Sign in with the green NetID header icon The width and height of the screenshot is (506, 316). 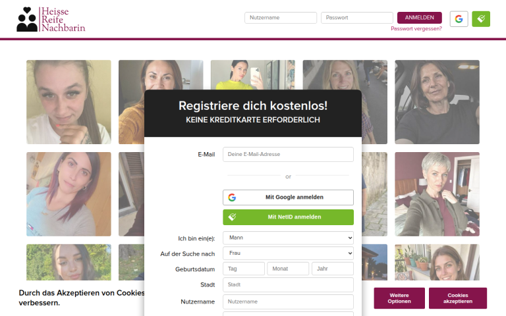481,19
